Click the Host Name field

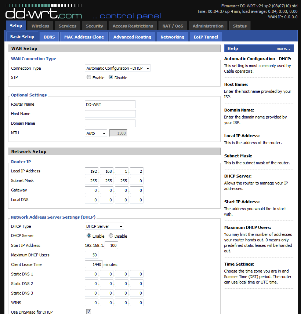[110, 114]
